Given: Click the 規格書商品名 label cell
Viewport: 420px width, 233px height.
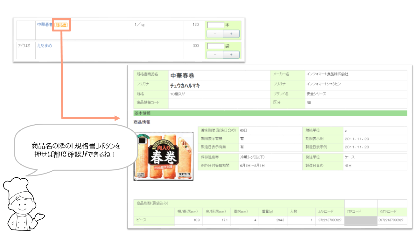Looking at the screenshot, I should tap(151, 75).
